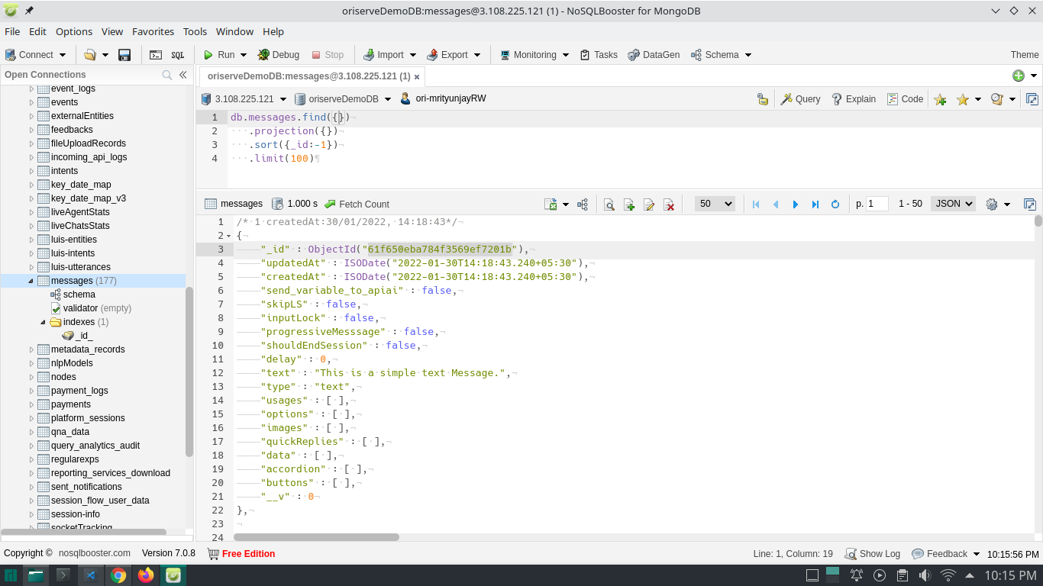Search in Open Connections panel

[167, 75]
